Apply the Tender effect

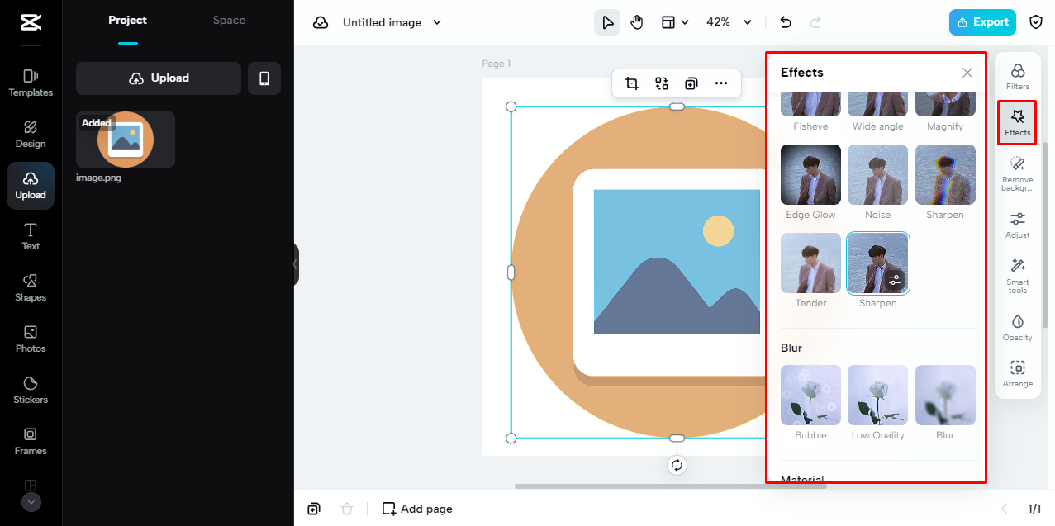(810, 263)
